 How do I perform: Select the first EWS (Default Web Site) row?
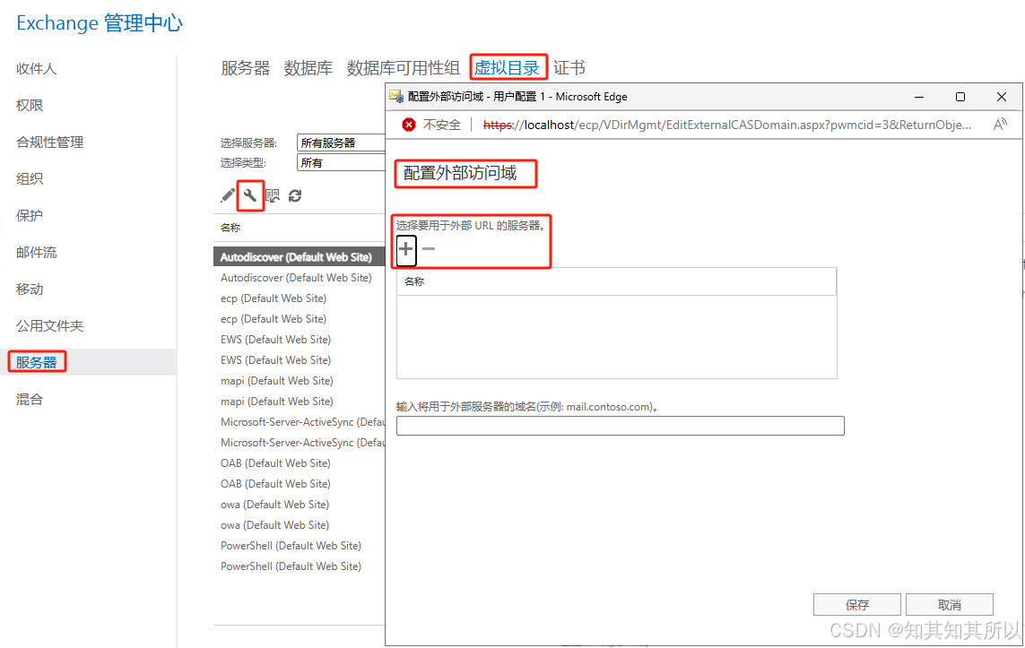pos(300,340)
